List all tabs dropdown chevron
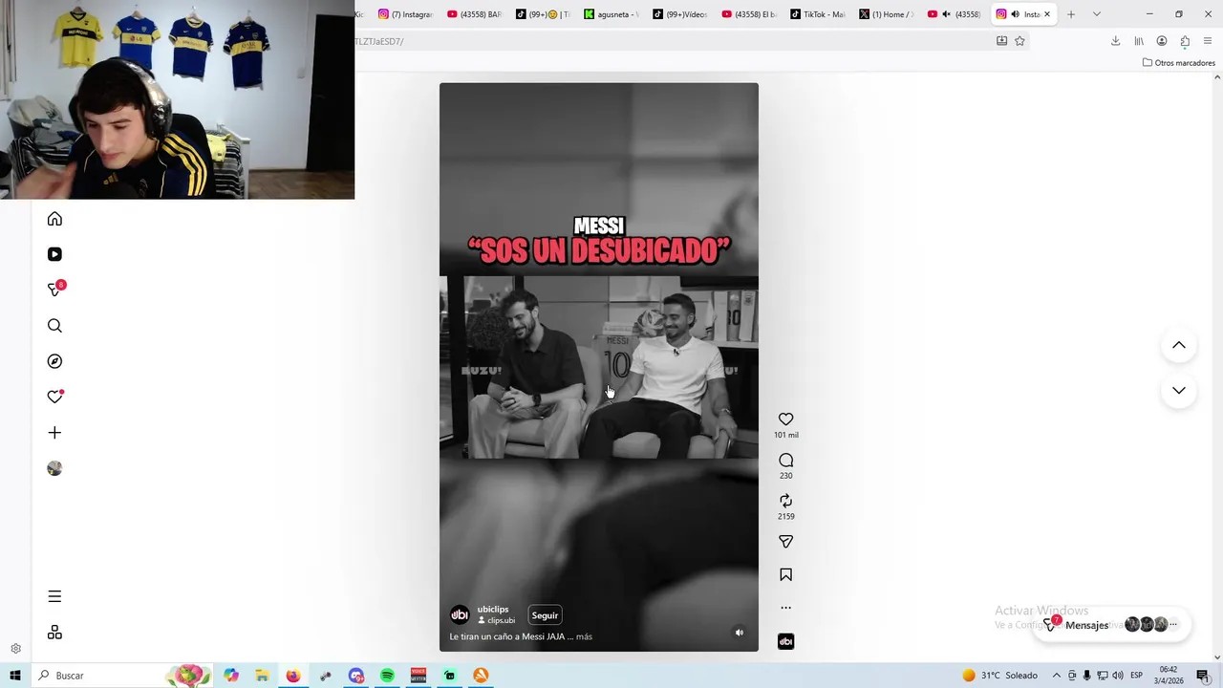1223x688 pixels. point(1097,14)
